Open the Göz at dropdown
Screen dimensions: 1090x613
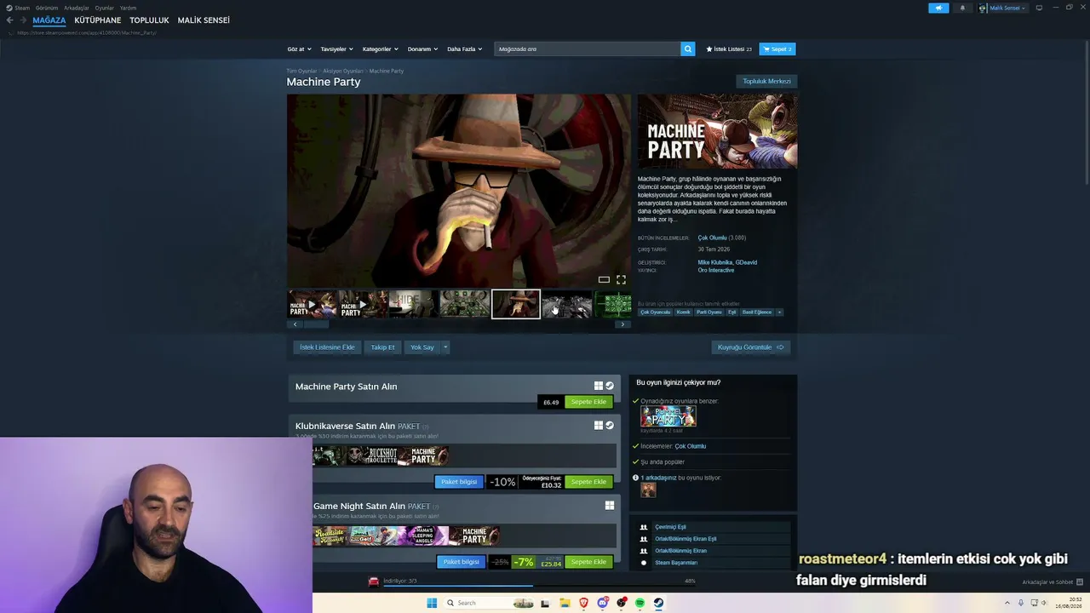pyautogui.click(x=299, y=49)
